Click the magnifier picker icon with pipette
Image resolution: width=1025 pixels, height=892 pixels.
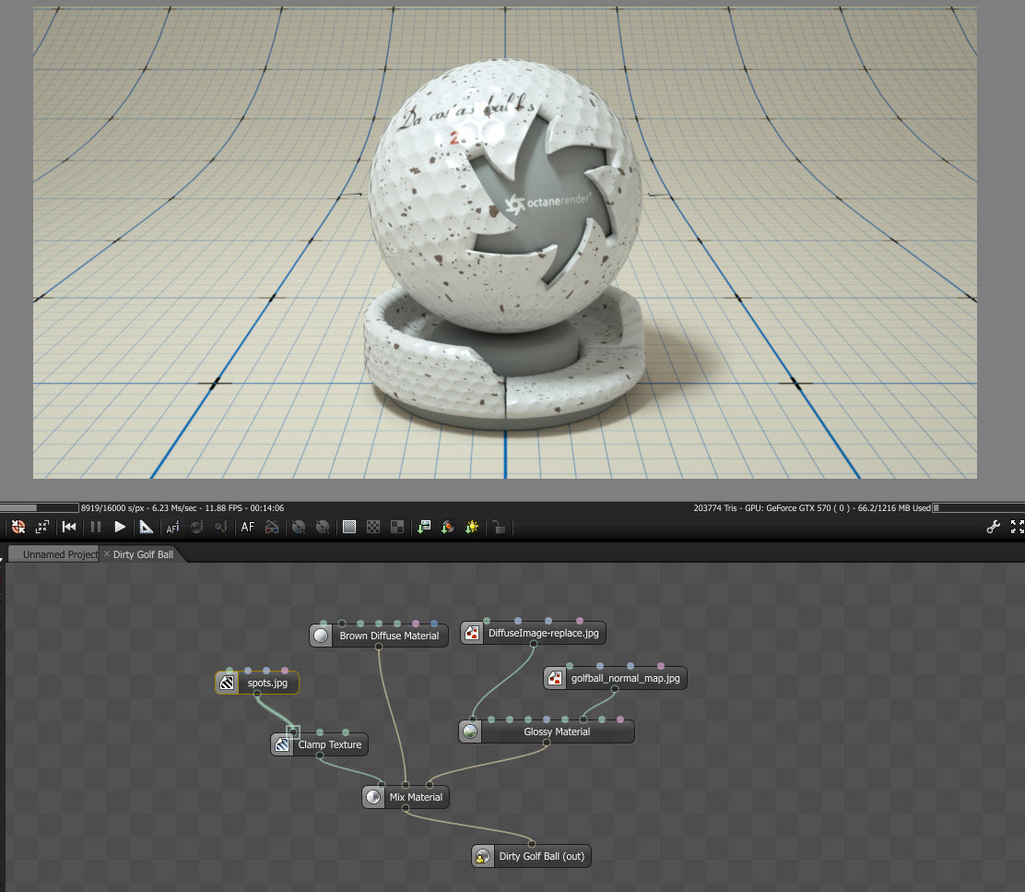pyautogui.click(x=221, y=527)
